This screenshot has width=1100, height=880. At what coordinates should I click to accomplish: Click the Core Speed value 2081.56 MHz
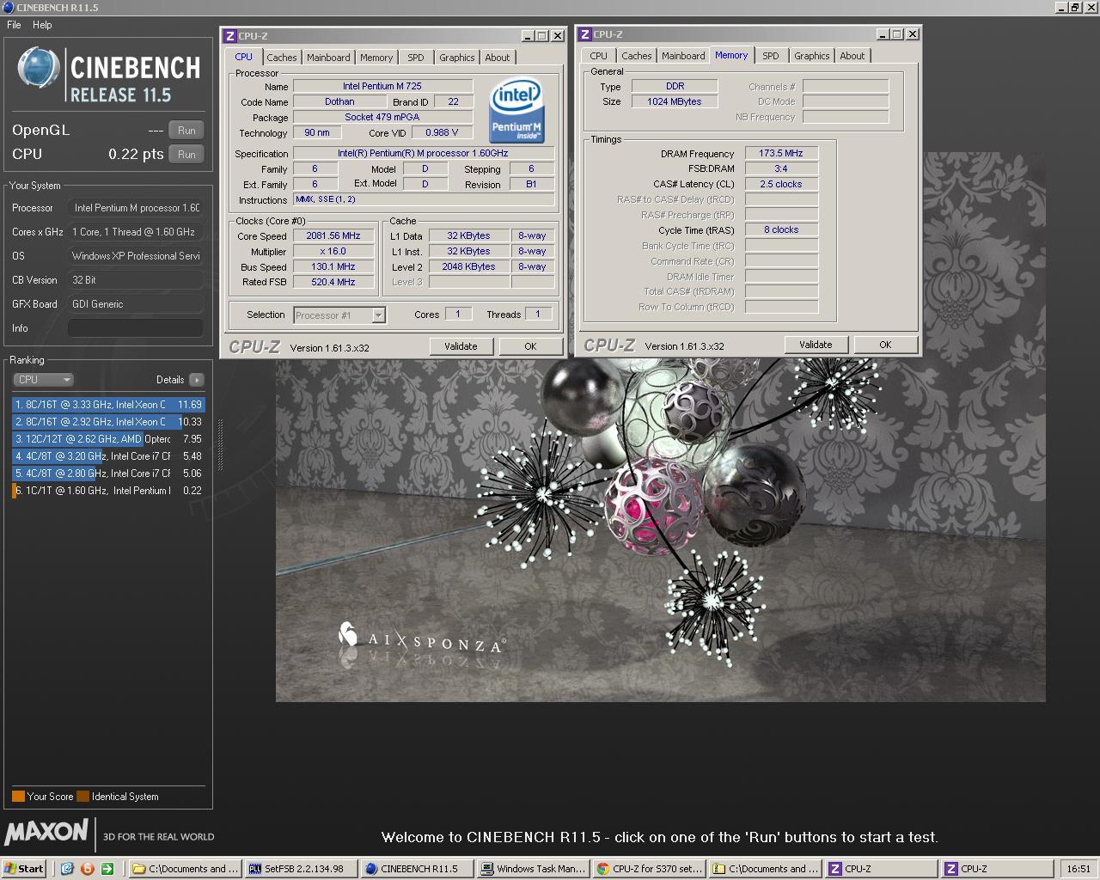pos(333,236)
